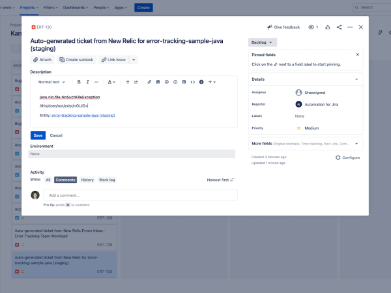
Task: Insert an emoji in description
Action: point(175,82)
